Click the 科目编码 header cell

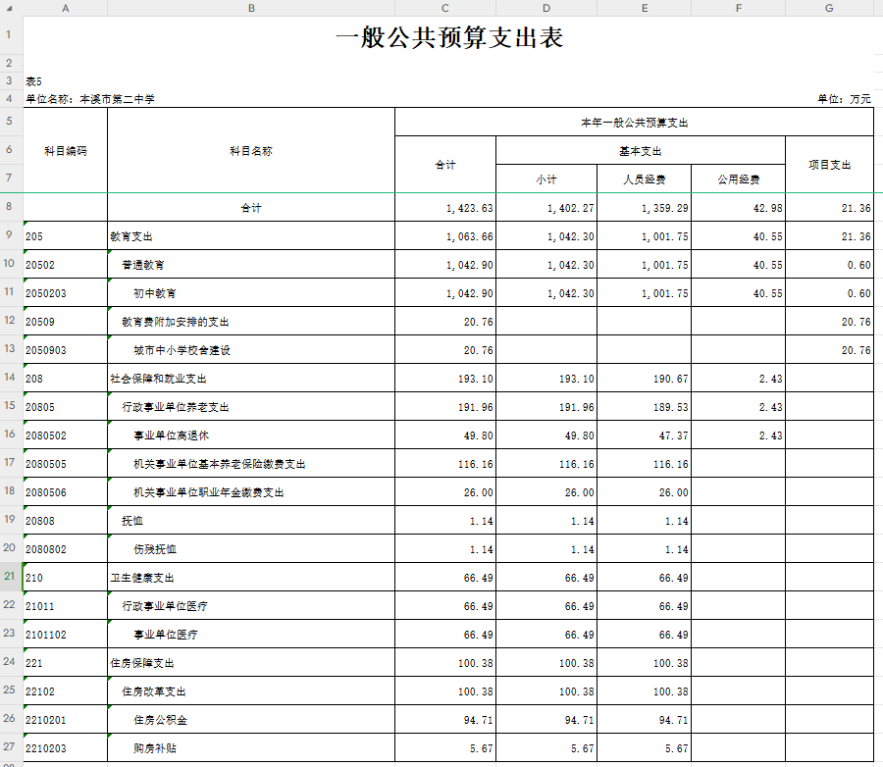point(66,150)
